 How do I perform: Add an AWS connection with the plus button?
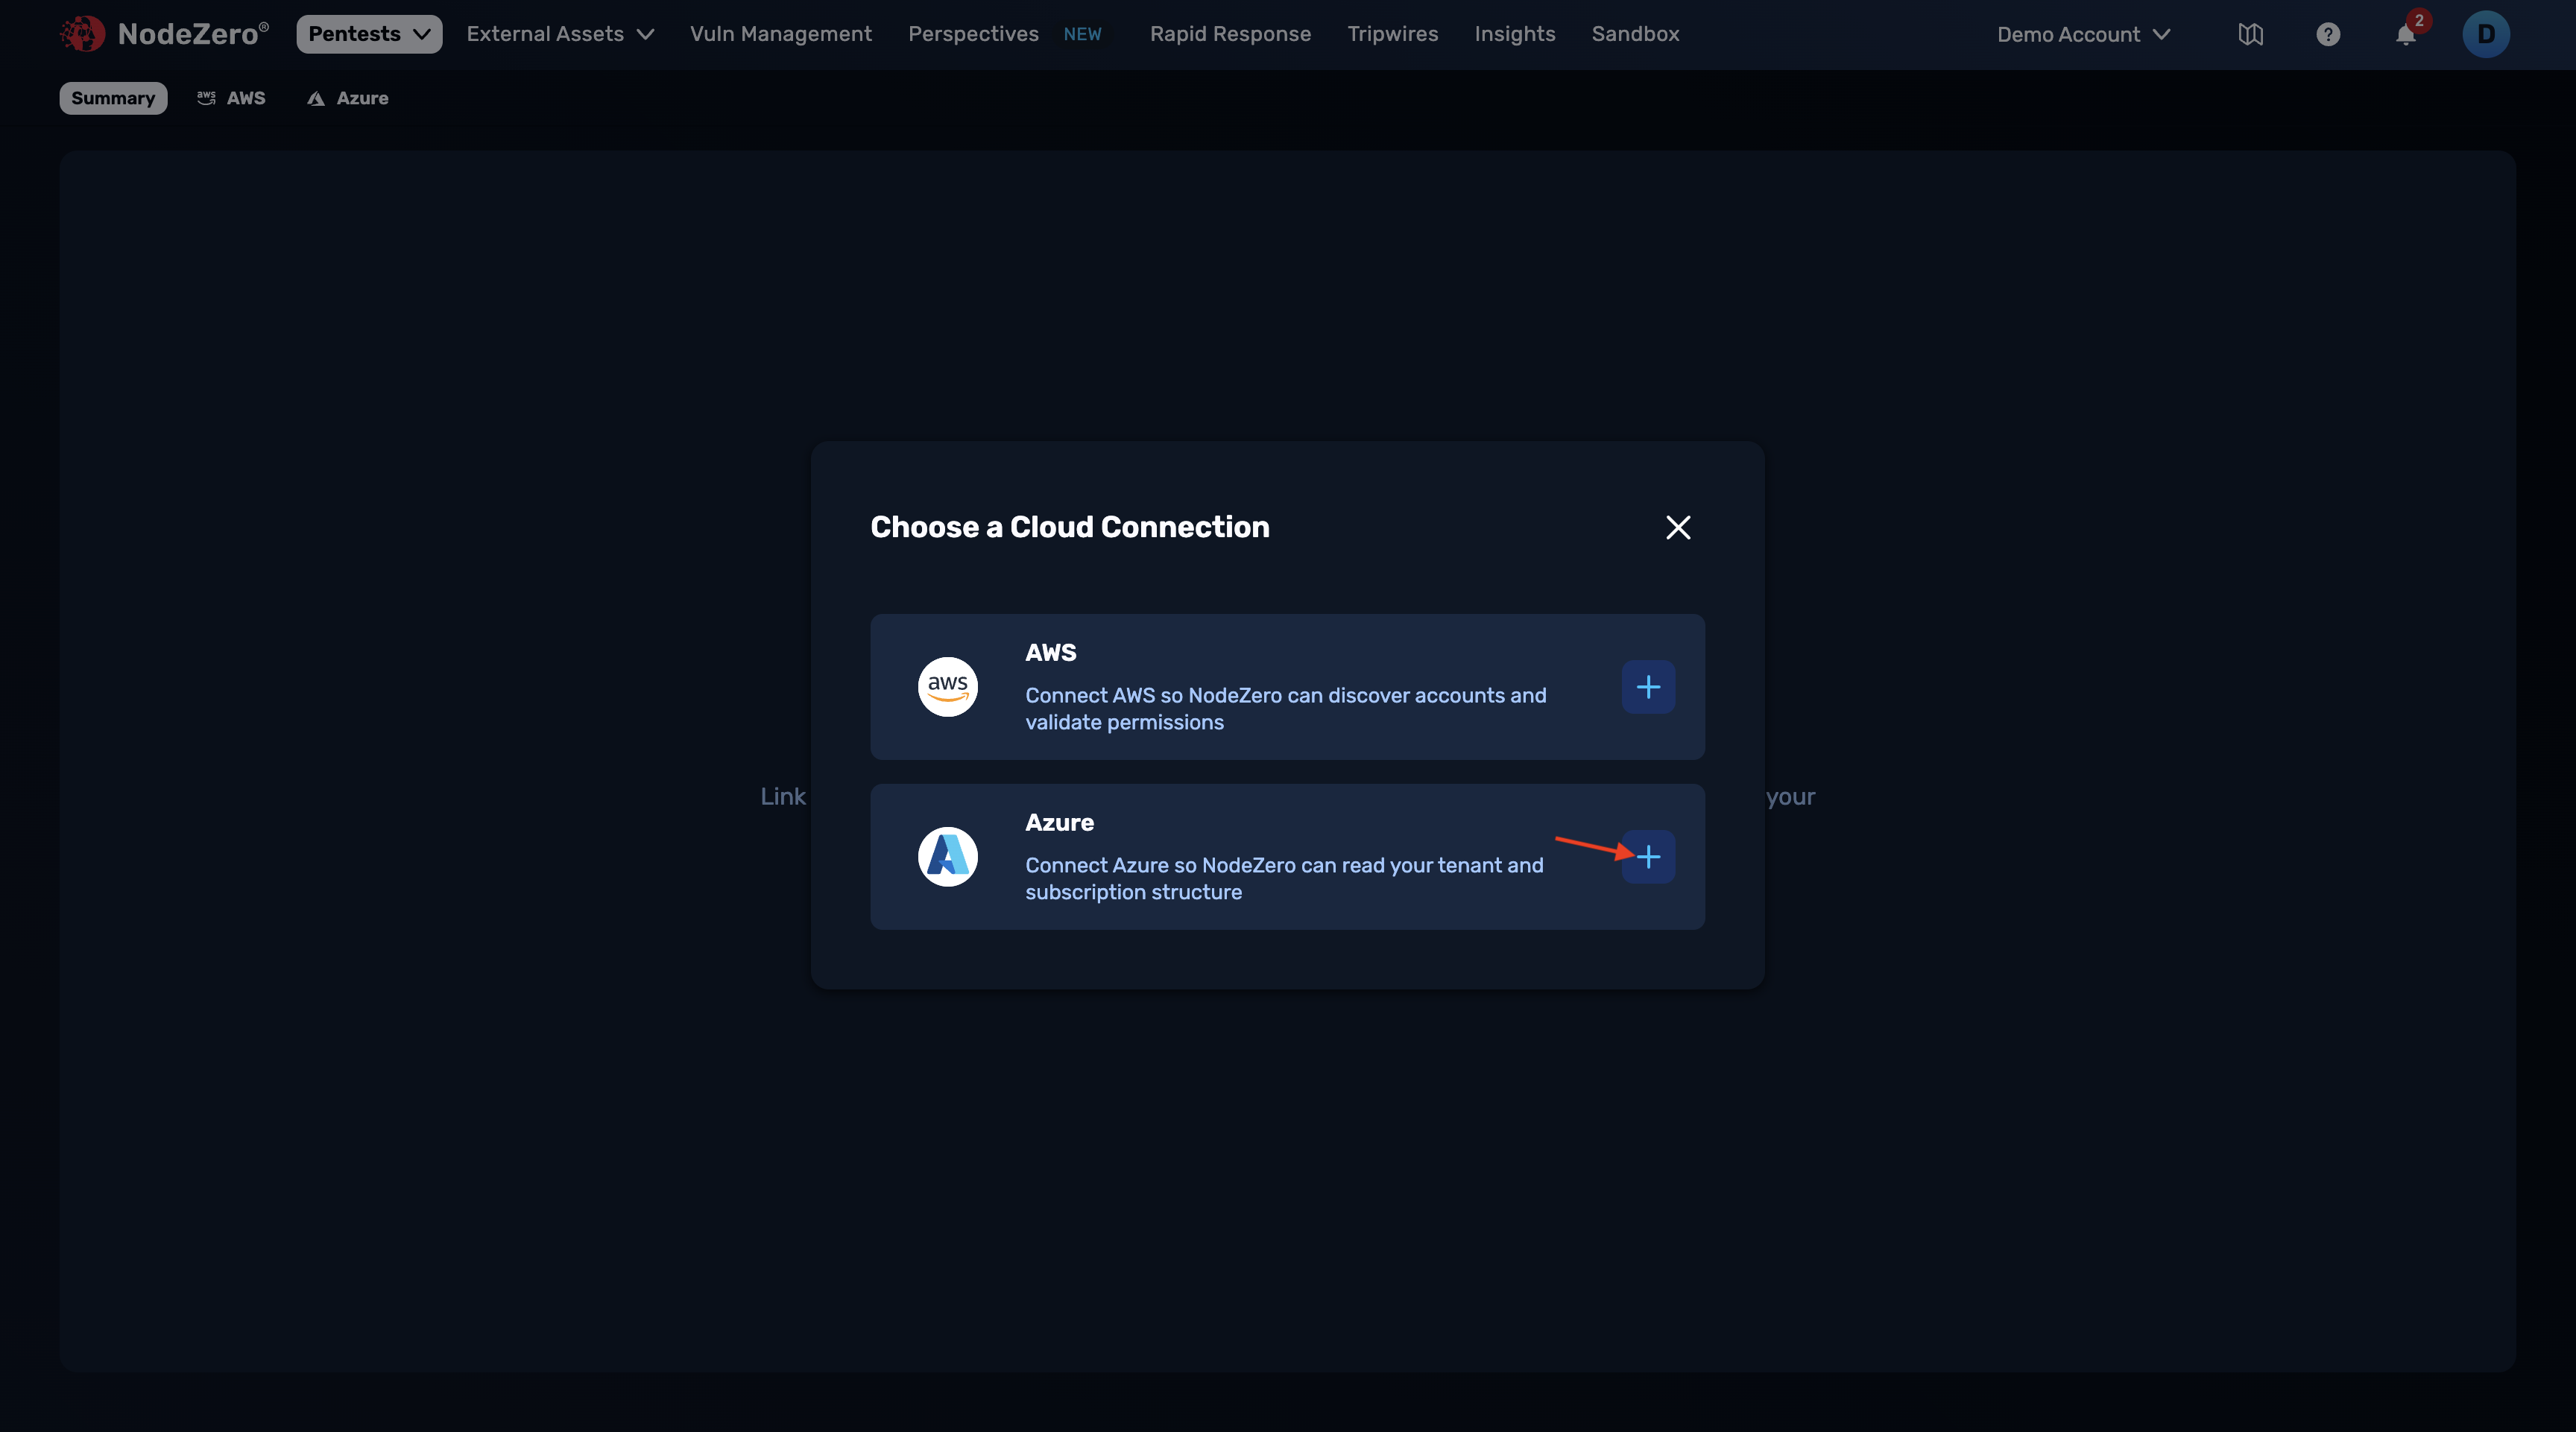coord(1647,686)
